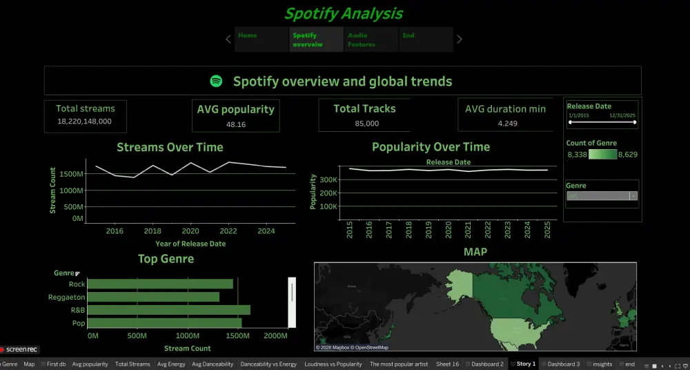Click the MAP section title

(x=475, y=252)
